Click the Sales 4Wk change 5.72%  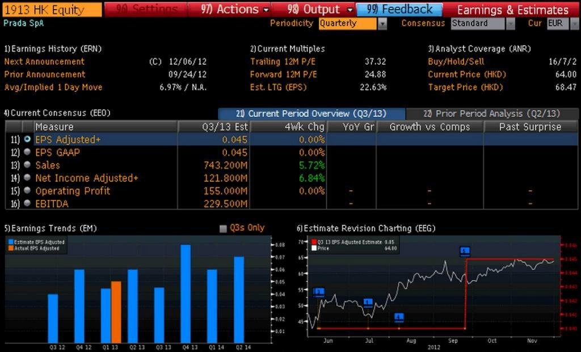(311, 165)
